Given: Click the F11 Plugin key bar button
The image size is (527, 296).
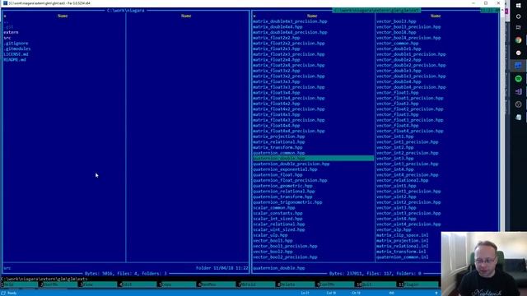Looking at the screenshot, I should pyautogui.click(x=419, y=284).
